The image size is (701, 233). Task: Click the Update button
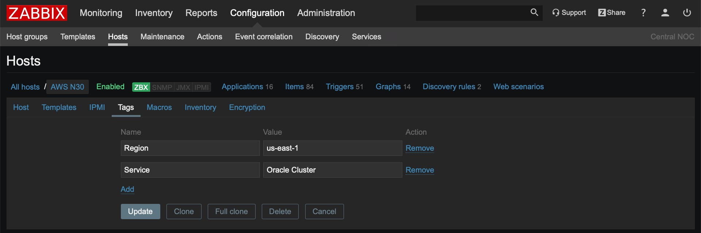[x=140, y=212]
